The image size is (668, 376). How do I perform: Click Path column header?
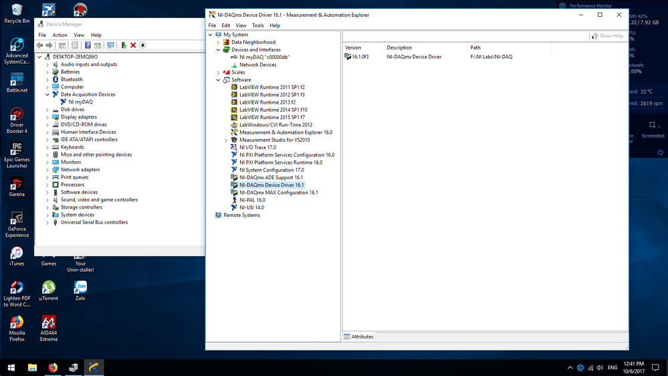click(510, 48)
